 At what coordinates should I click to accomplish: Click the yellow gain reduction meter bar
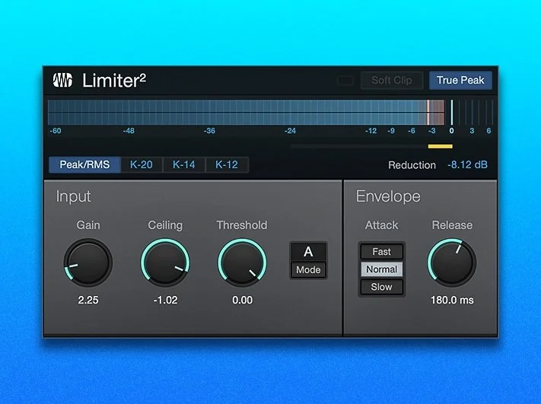tap(441, 146)
